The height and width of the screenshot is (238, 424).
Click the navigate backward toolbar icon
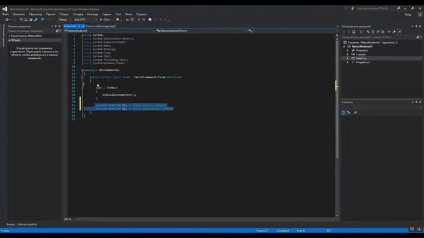(7, 20)
